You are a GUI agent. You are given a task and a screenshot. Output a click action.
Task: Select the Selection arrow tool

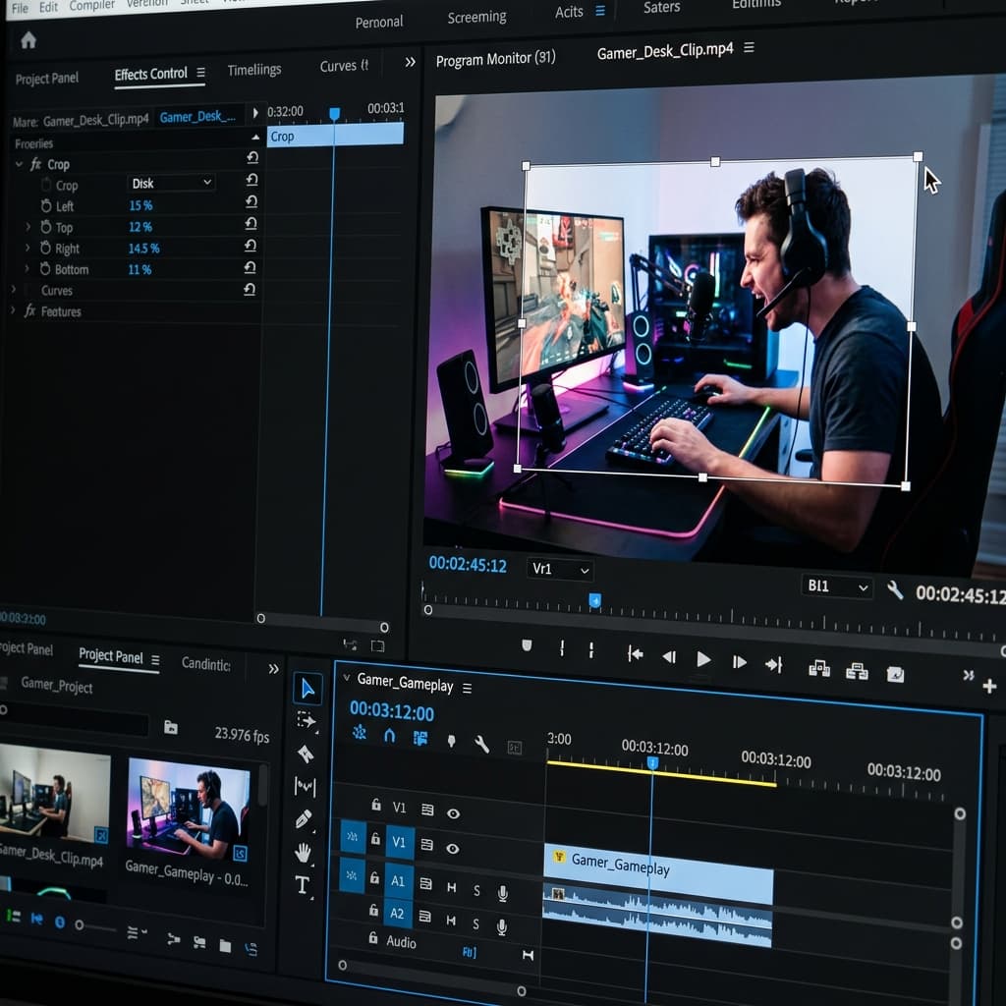[x=307, y=689]
